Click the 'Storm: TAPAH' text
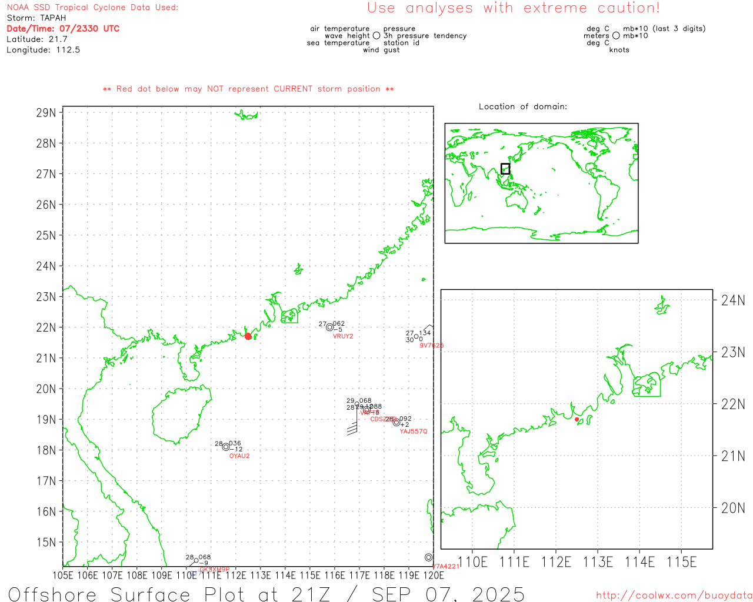This screenshot has width=753, height=602. [x=36, y=18]
